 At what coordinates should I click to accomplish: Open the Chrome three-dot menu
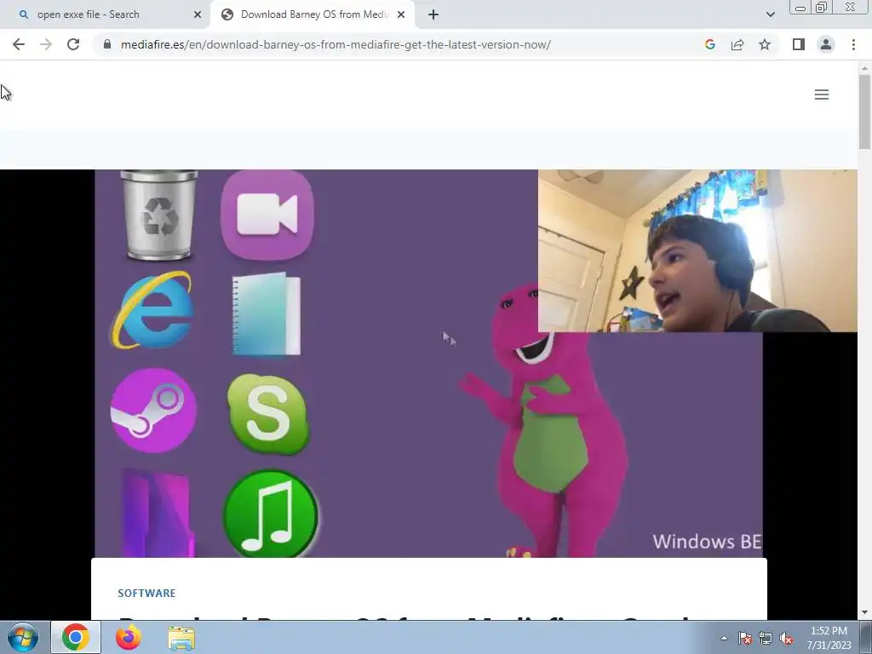point(853,44)
